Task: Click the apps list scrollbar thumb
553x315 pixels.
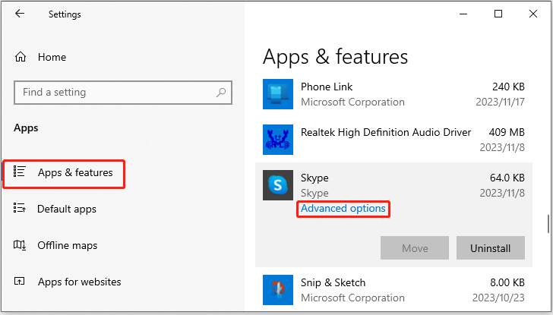Action: pyautogui.click(x=548, y=224)
